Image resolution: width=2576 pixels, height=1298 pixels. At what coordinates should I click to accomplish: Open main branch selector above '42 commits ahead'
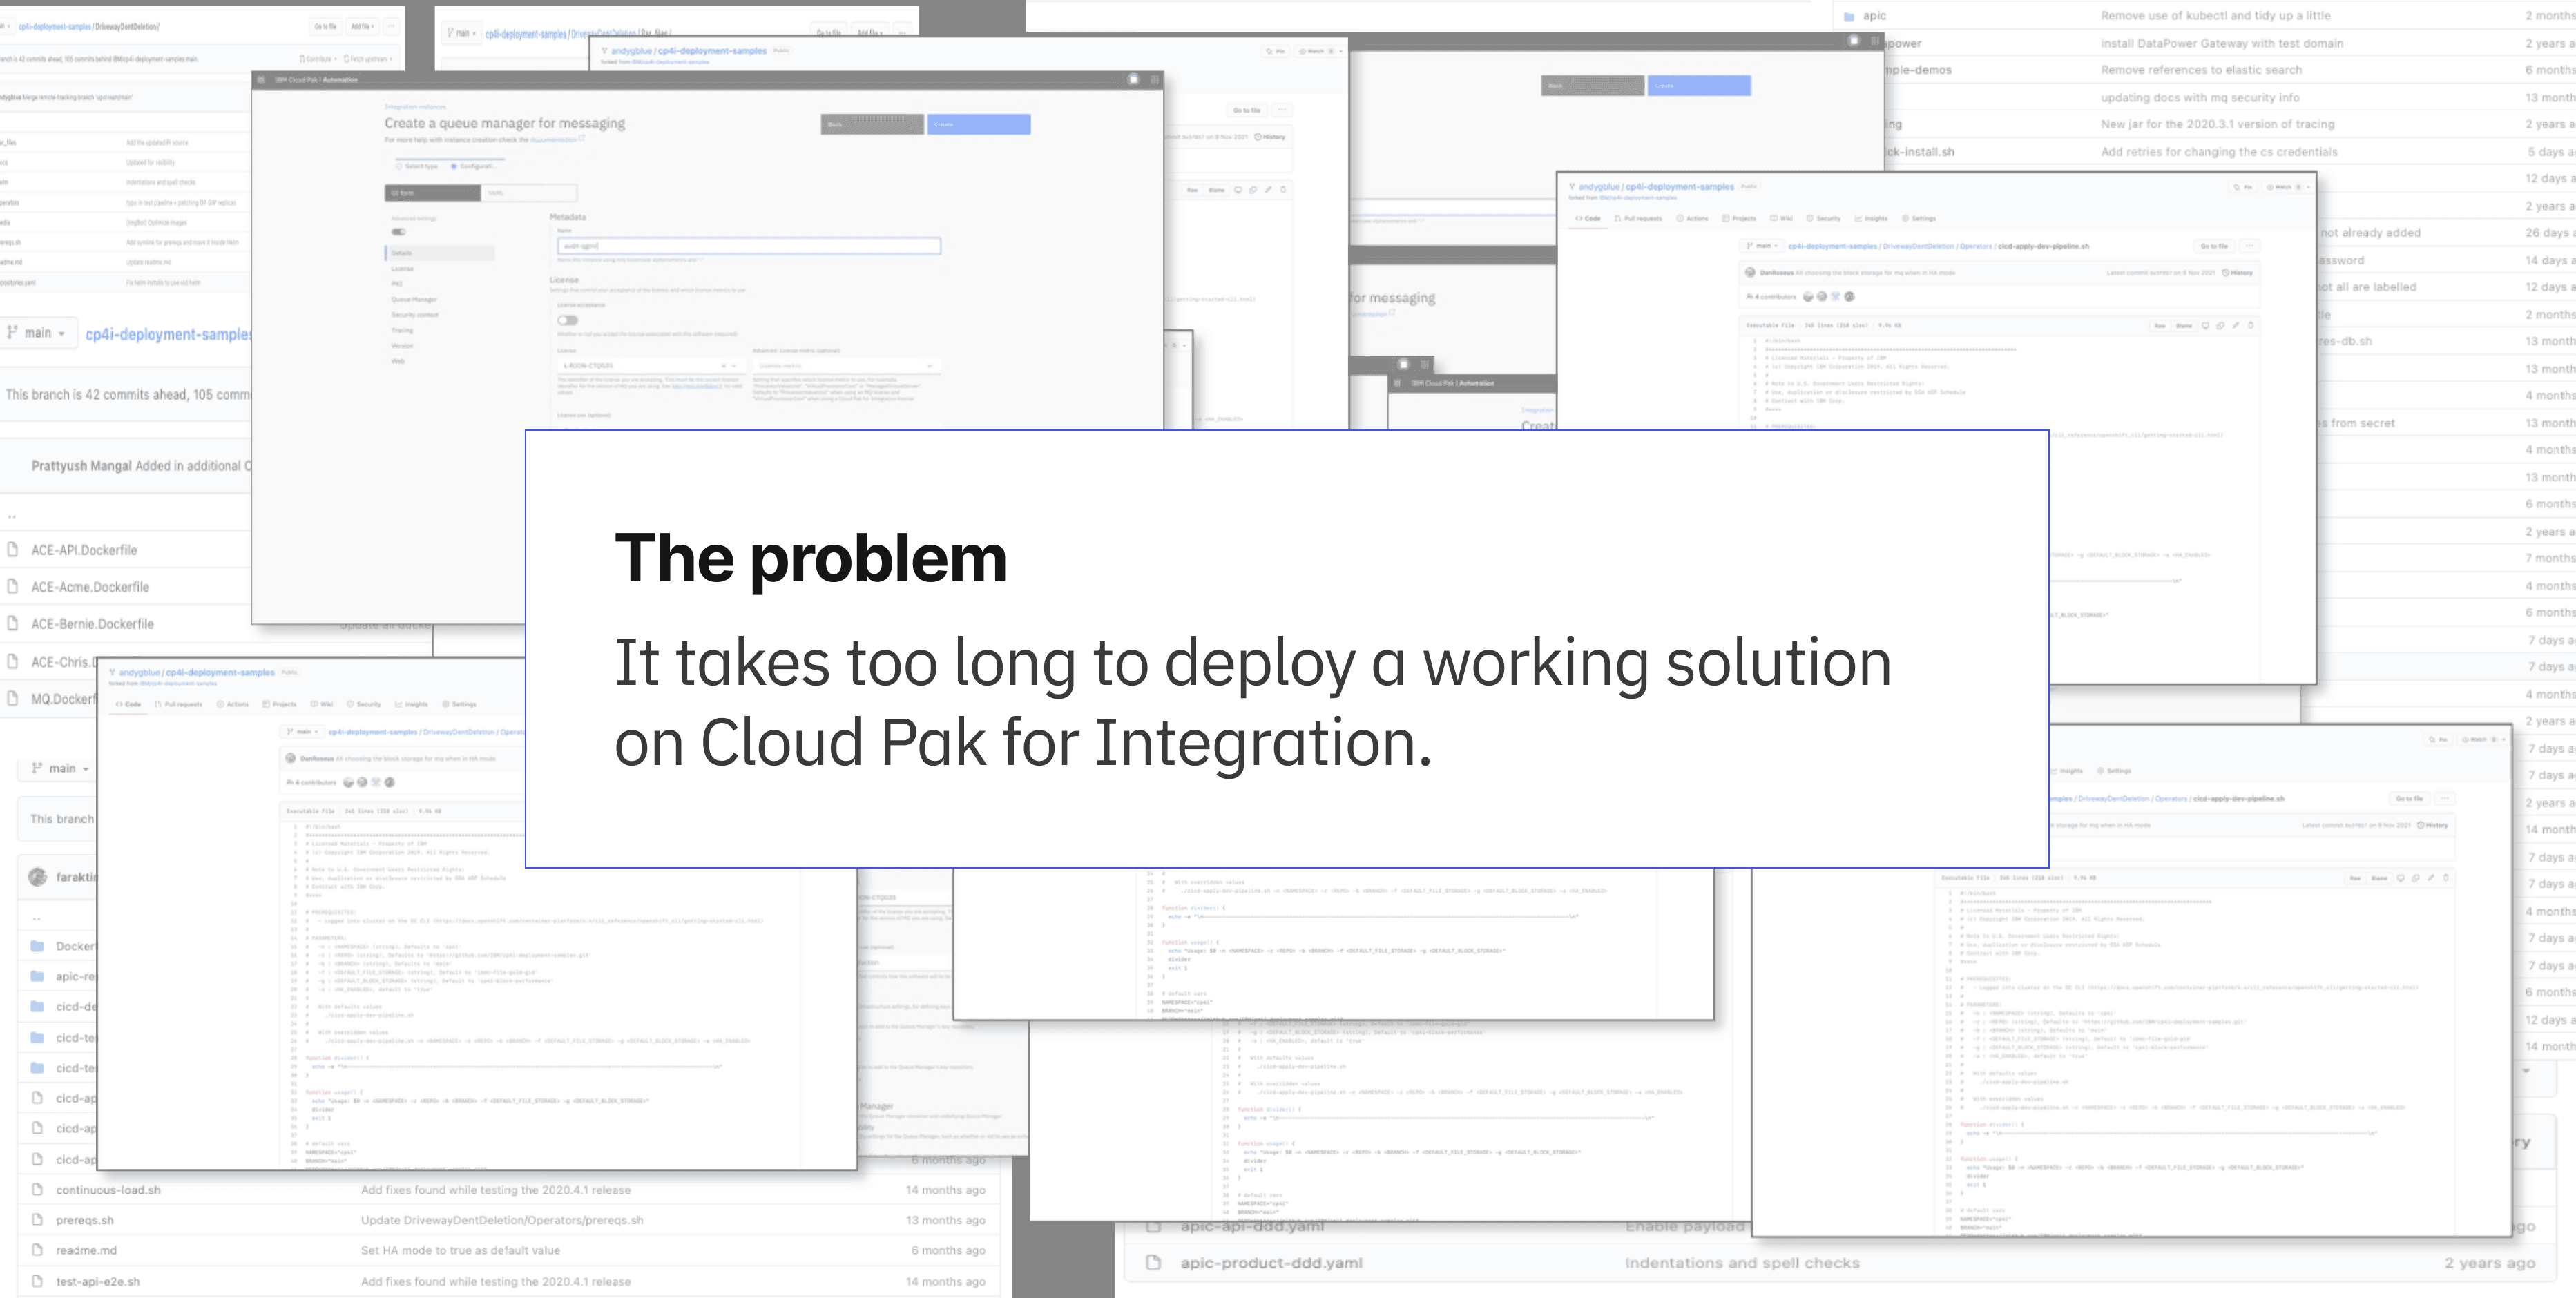37,333
